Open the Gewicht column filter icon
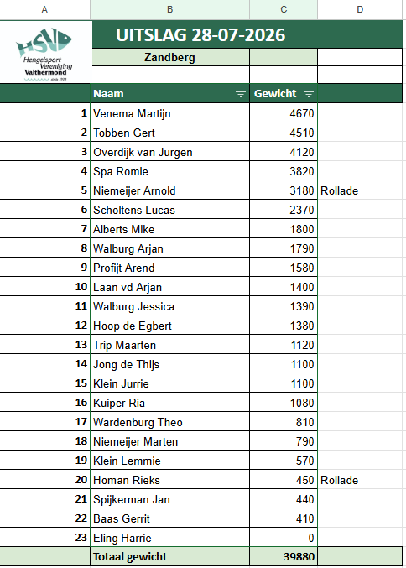This screenshot has height=568, width=406. point(309,94)
